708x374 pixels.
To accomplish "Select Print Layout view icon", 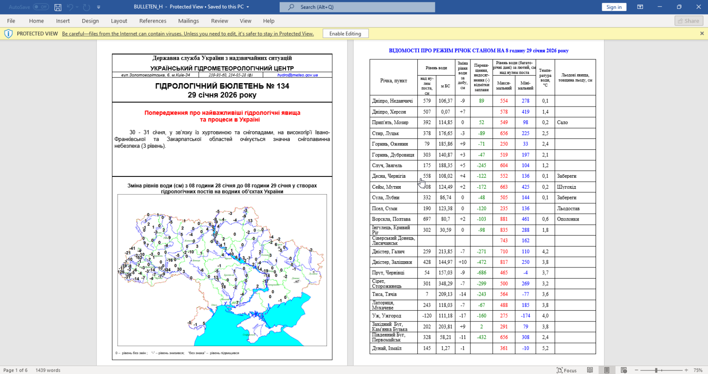I will [x=607, y=370].
